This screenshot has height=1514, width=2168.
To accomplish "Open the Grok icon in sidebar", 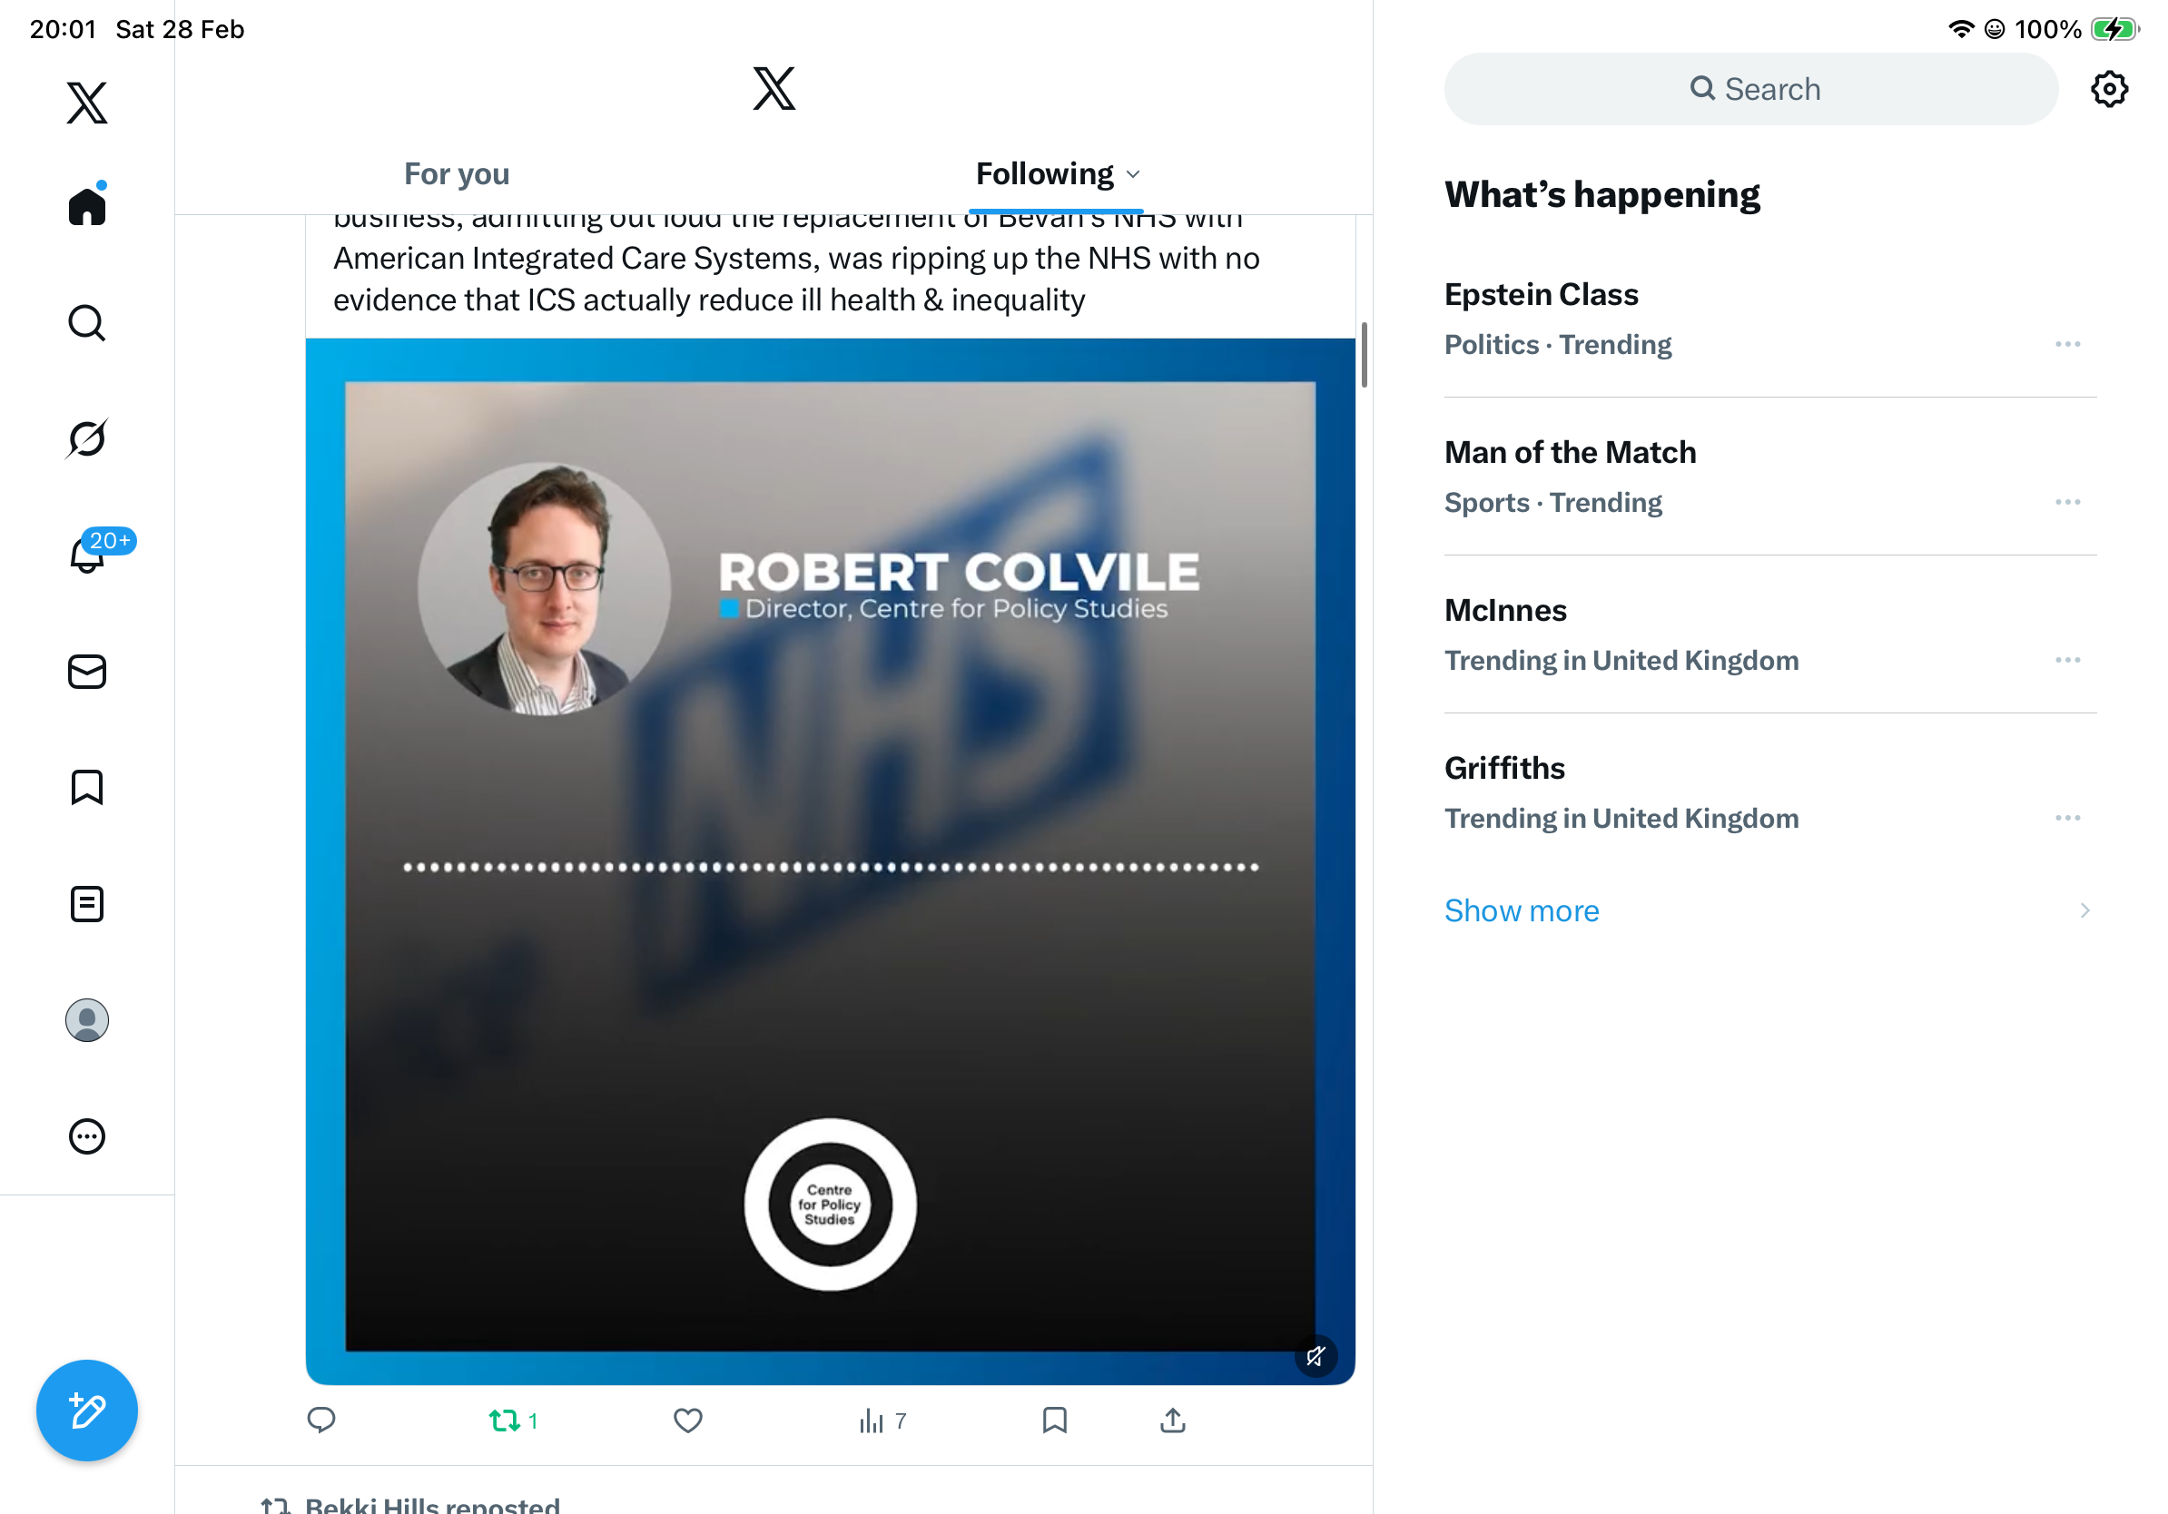I will [x=87, y=439].
